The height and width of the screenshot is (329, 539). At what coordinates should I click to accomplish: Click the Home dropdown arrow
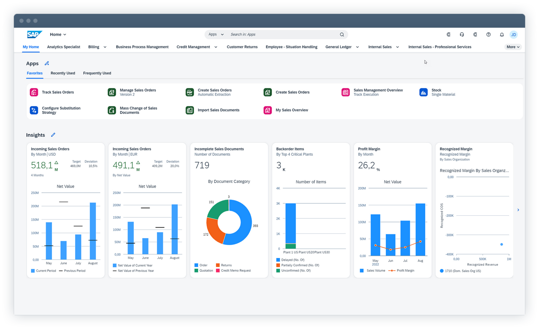click(65, 34)
